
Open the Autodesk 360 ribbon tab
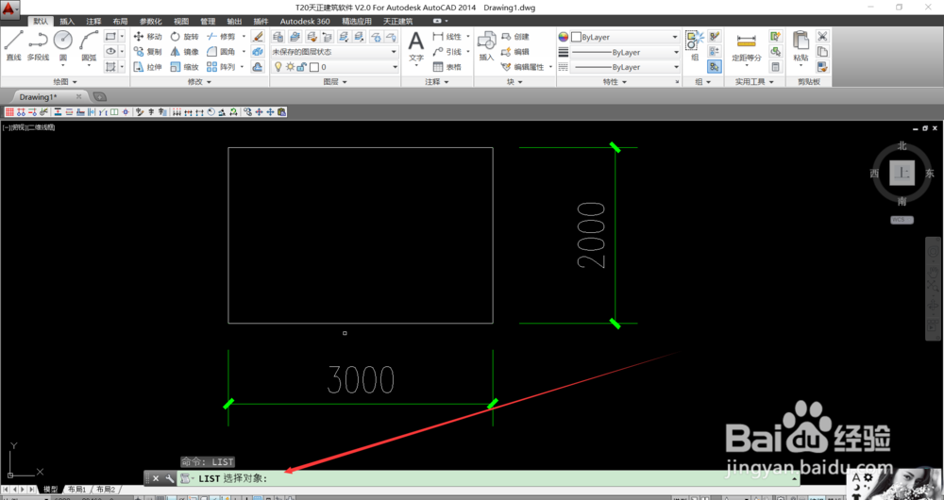(x=305, y=21)
